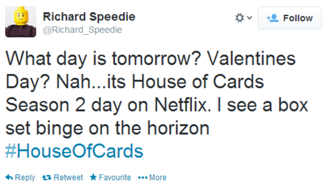Viewport: 325px width, 186px height.
Task: Click the word Netflix in the tweet
Action: click(x=182, y=105)
